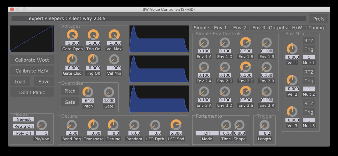Screen dimensions: 338x156
Task: Click the Random detune knob
Action: coord(134,125)
